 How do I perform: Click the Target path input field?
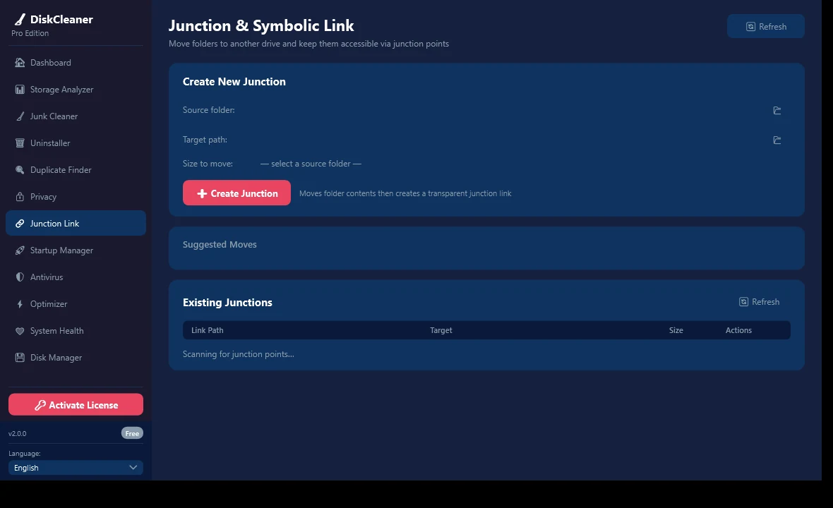[x=513, y=140]
